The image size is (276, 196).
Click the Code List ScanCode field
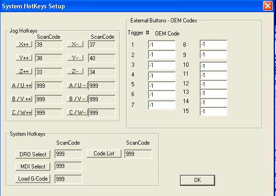pyautogui.click(x=138, y=154)
